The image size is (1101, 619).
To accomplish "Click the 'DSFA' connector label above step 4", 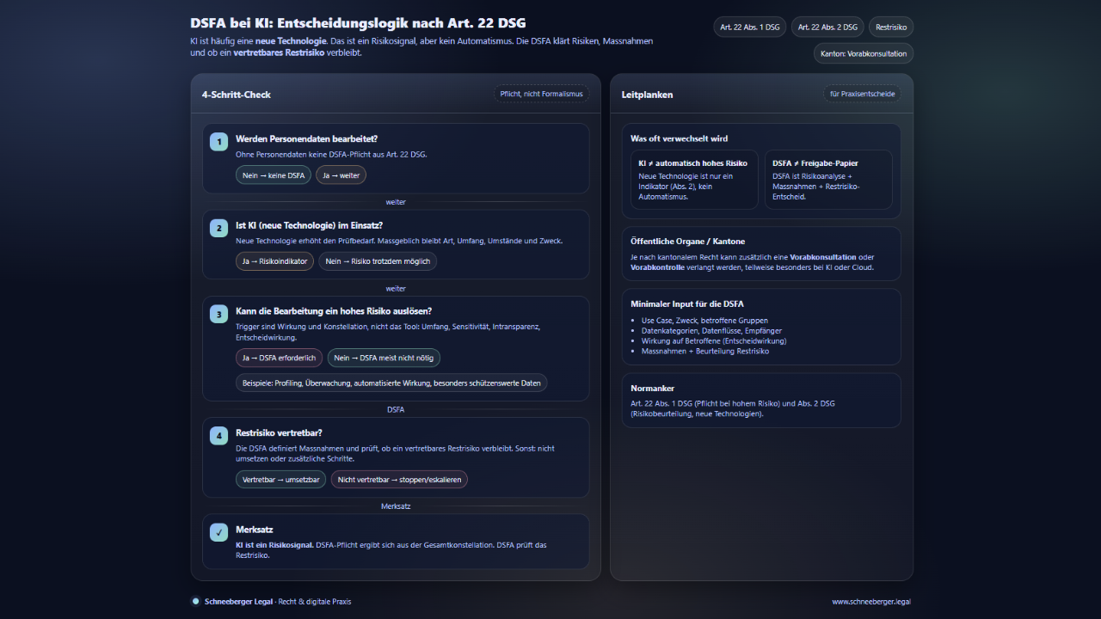I will click(x=396, y=409).
